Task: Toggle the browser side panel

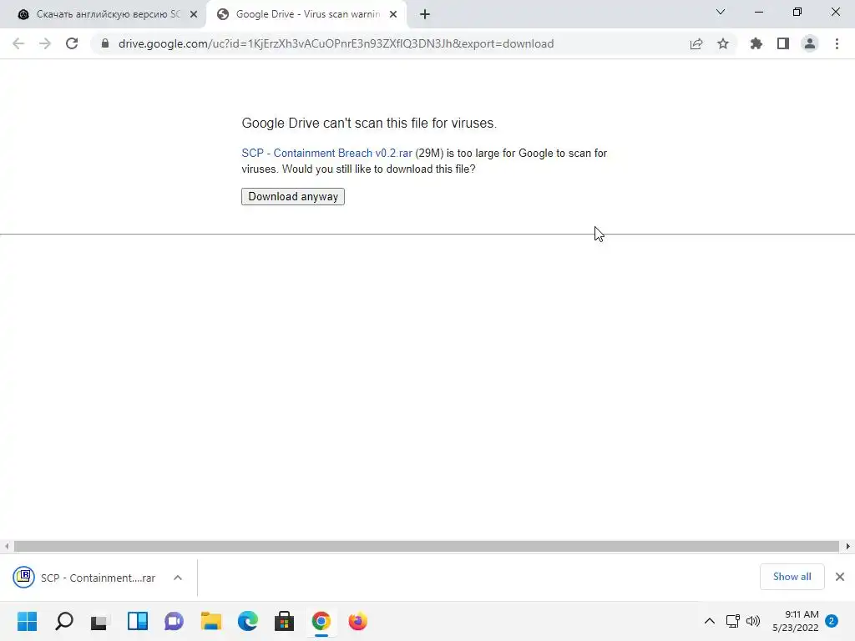Action: click(x=783, y=43)
